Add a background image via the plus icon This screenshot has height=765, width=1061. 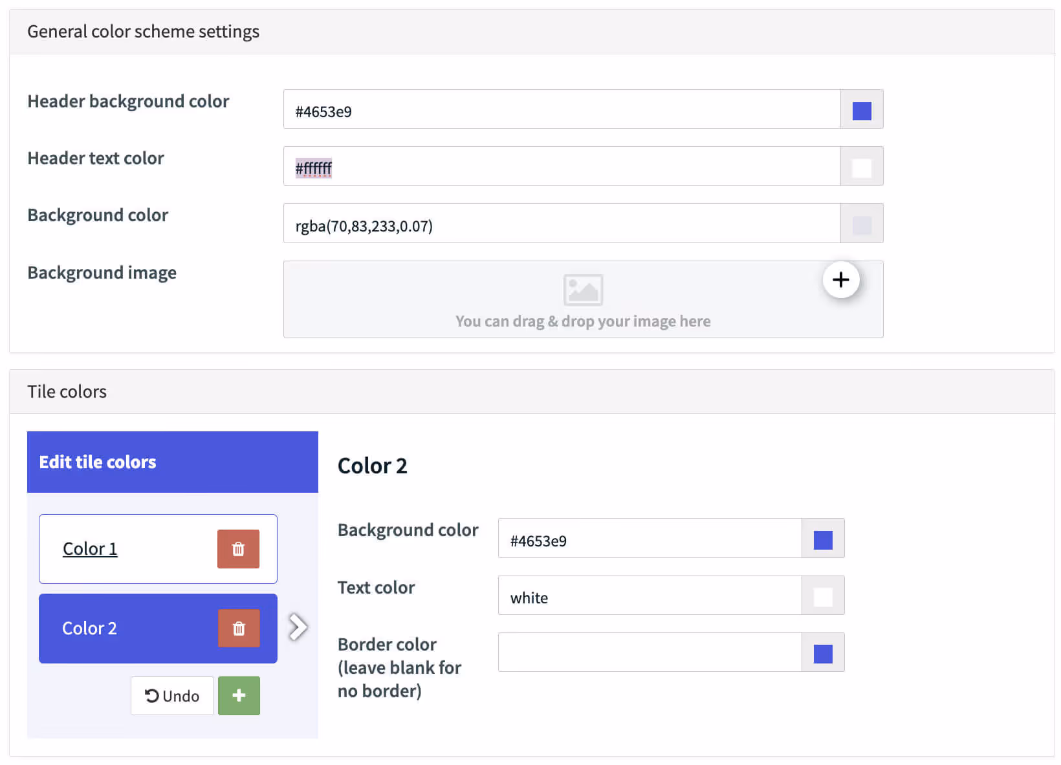841,279
